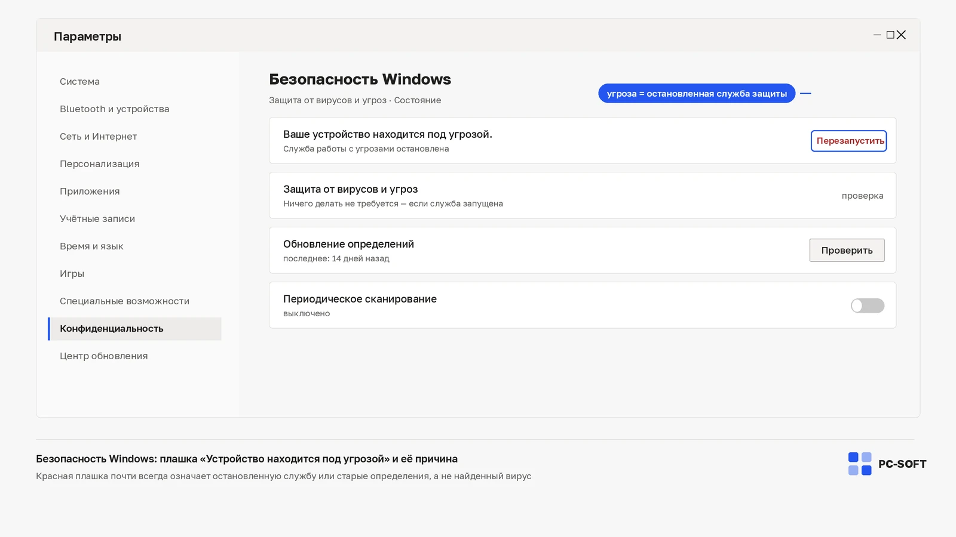Select the Конфиденциальность sidebar item
956x537 pixels.
click(x=134, y=329)
